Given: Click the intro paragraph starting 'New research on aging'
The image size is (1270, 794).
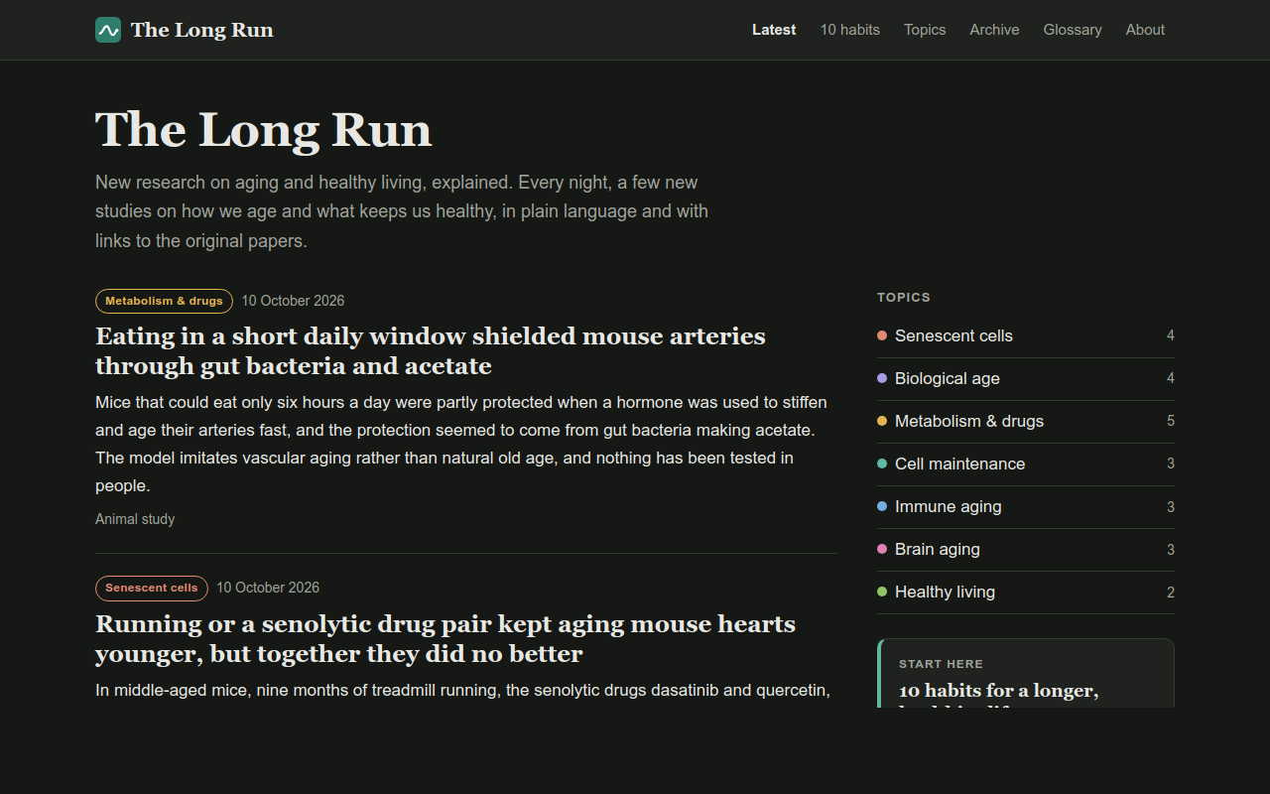Looking at the screenshot, I should [402, 211].
